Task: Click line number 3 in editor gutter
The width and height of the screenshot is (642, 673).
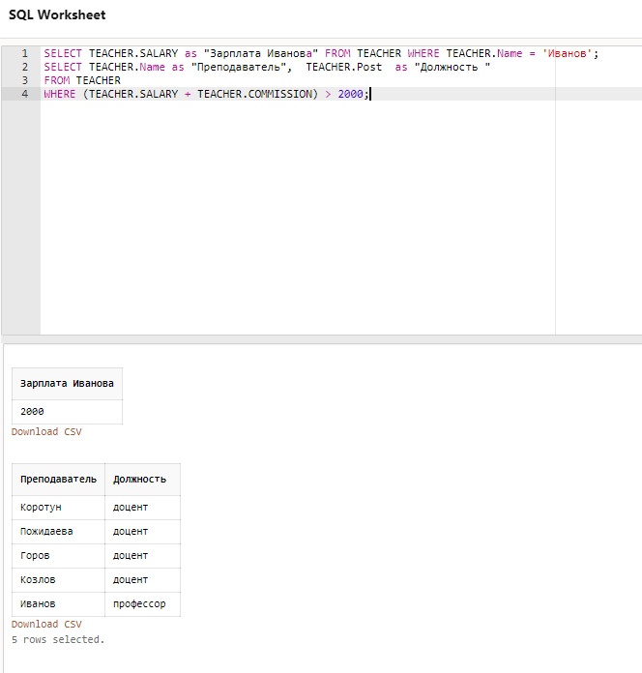Action: pos(24,80)
